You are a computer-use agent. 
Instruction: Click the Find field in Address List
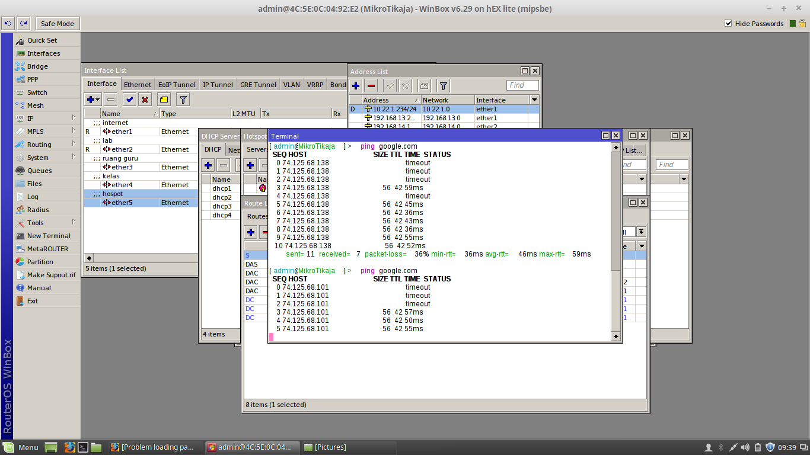[x=522, y=85]
